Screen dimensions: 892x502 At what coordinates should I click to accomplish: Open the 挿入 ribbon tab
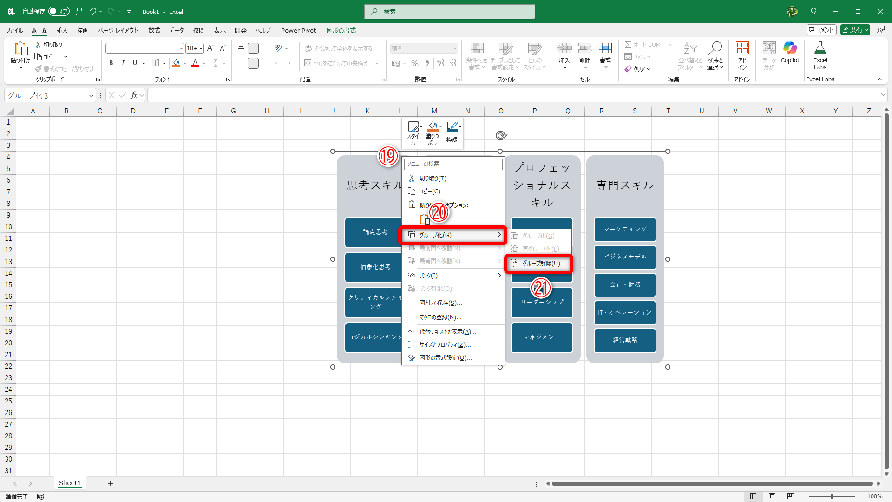[x=61, y=30]
